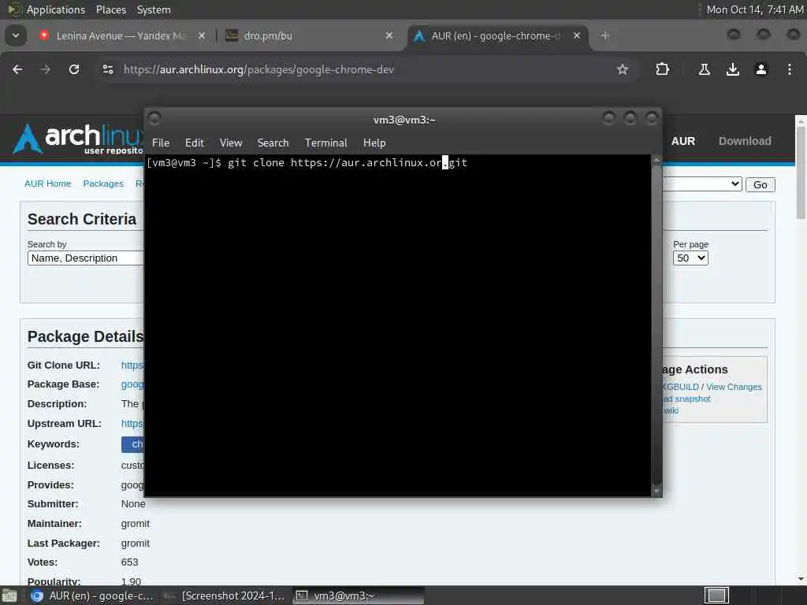
Task: Open the Per page dropdown
Action: point(690,258)
